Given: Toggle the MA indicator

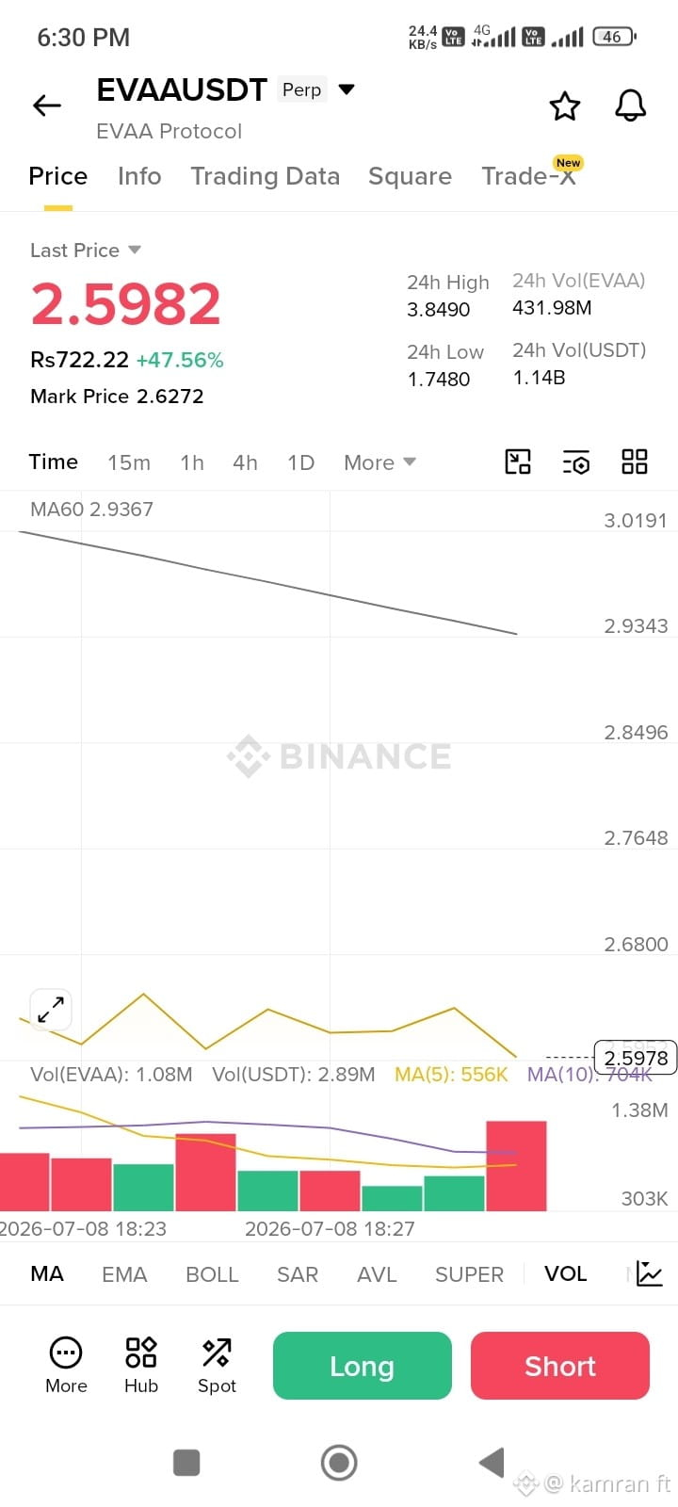Looking at the screenshot, I should pyautogui.click(x=47, y=1273).
